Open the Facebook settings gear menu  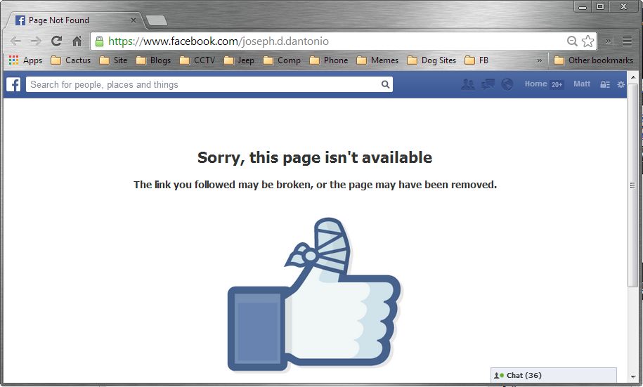tap(621, 84)
